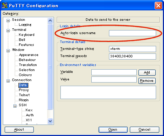This screenshot has width=164, height=136.
Task: Focus the Auto-login username field
Action: coord(132,33)
